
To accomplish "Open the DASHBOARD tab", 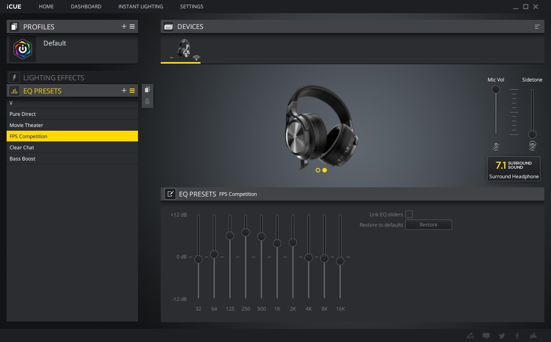I will (86, 7).
